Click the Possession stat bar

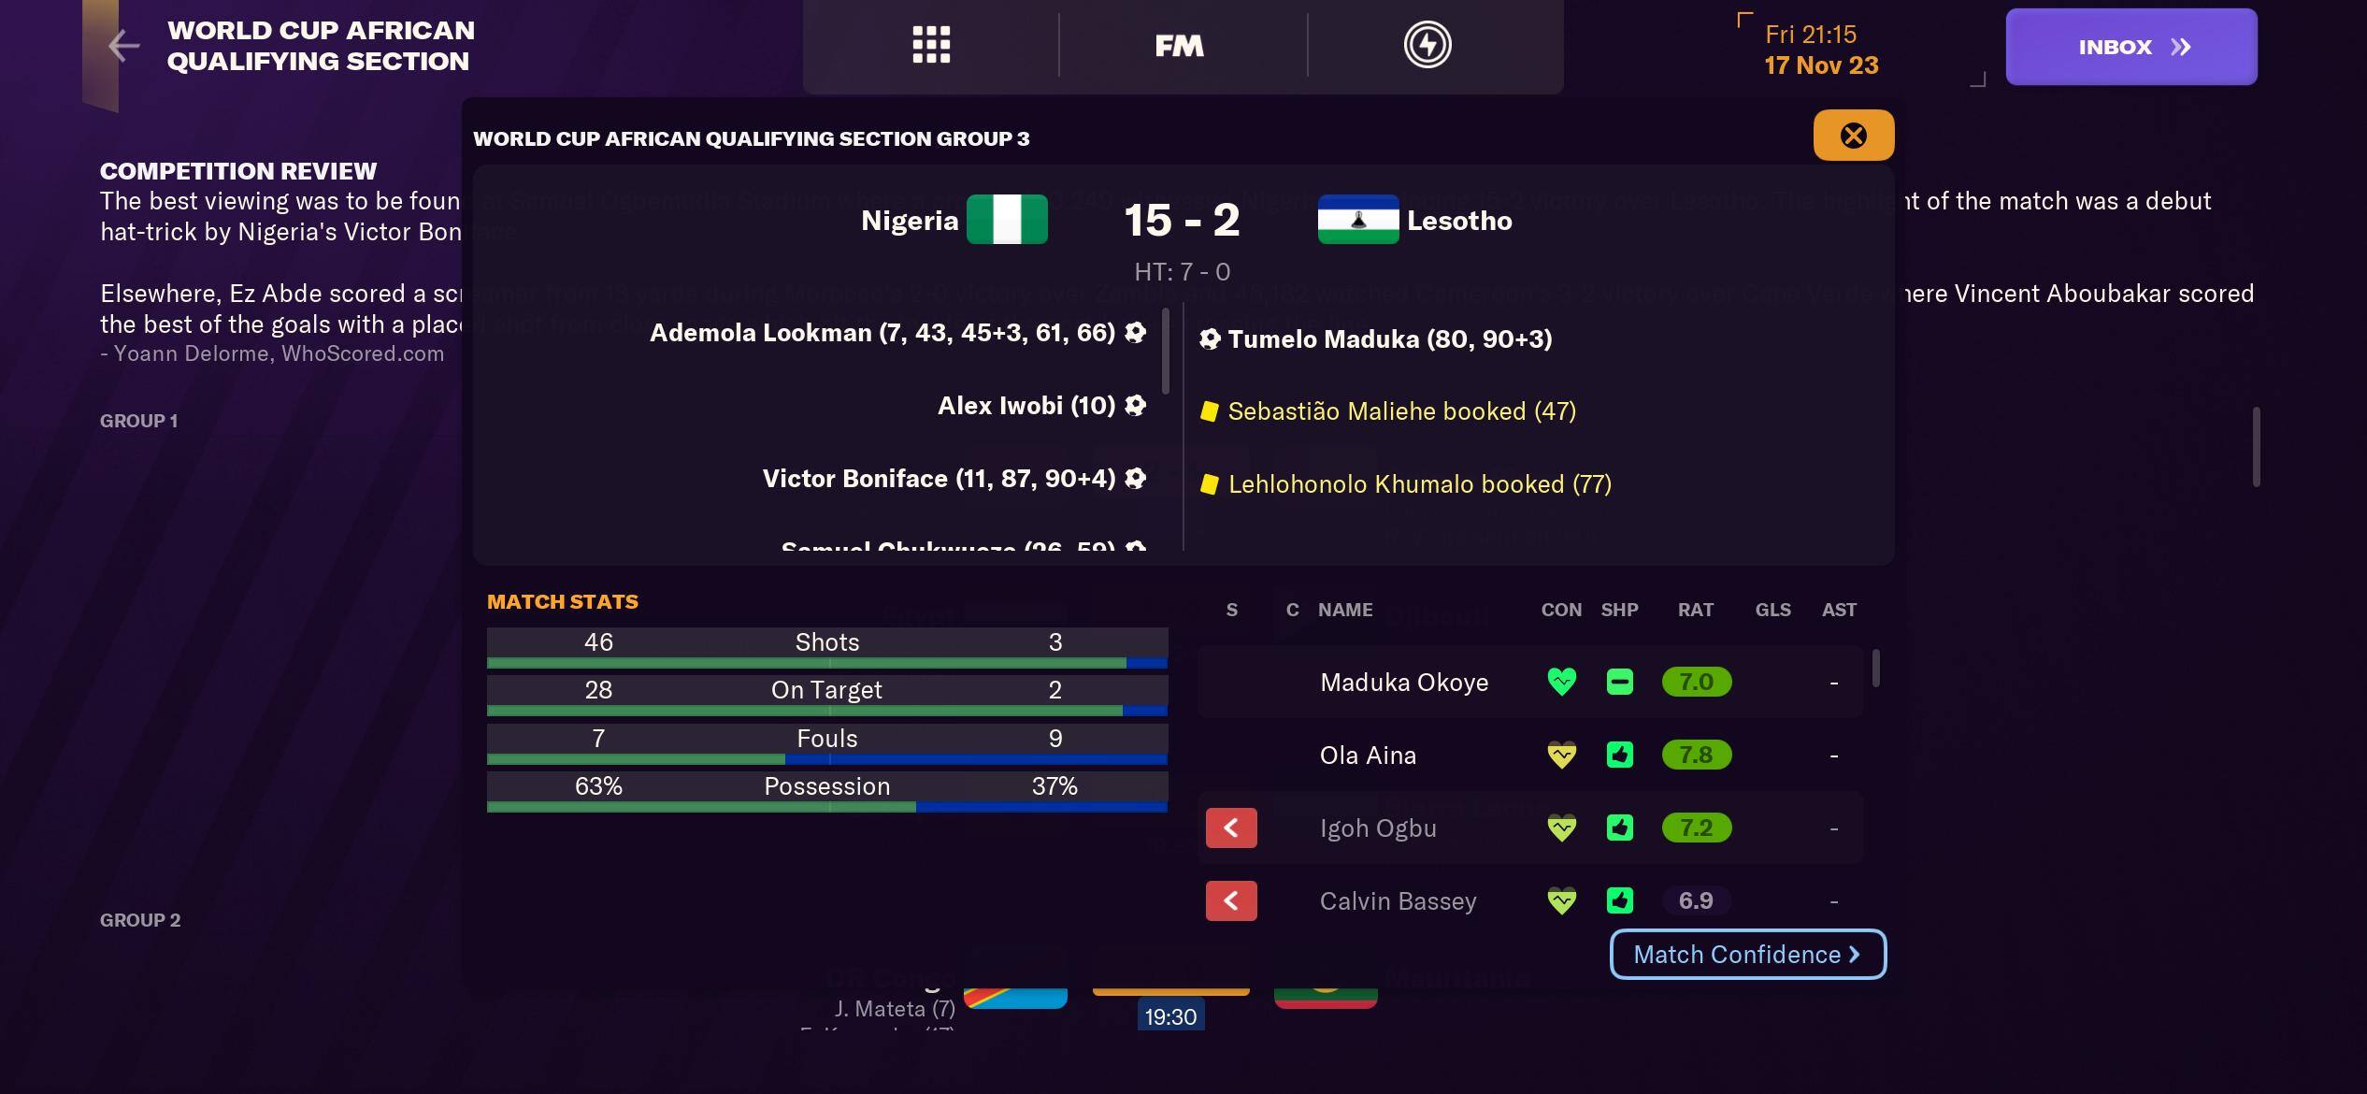pos(826,791)
